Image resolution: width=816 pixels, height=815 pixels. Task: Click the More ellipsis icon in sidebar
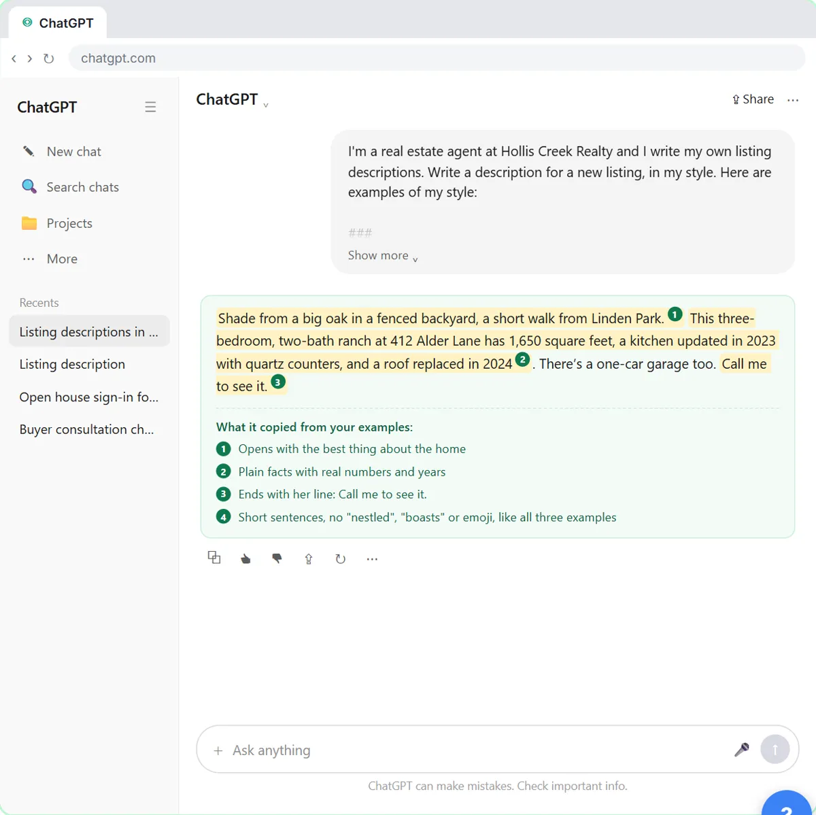[29, 259]
